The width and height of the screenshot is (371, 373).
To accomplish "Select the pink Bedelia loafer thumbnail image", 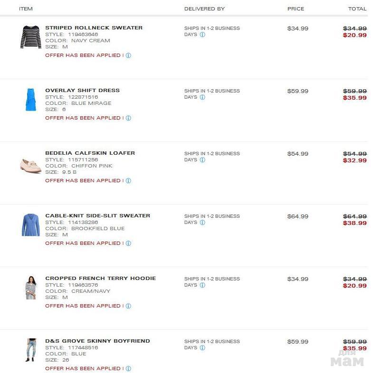I will coord(31,165).
